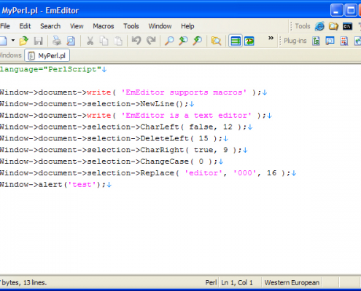Open the Tools menu

click(131, 26)
